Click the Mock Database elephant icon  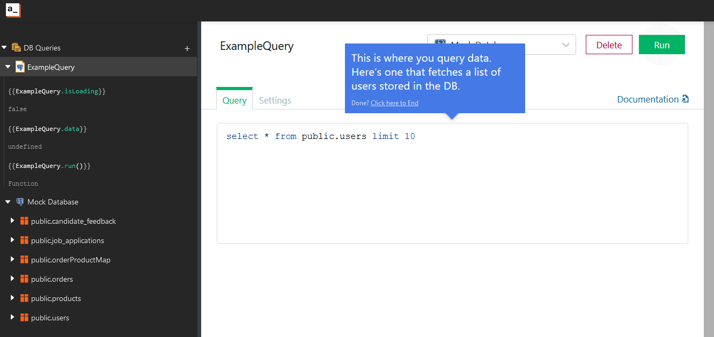(20, 202)
